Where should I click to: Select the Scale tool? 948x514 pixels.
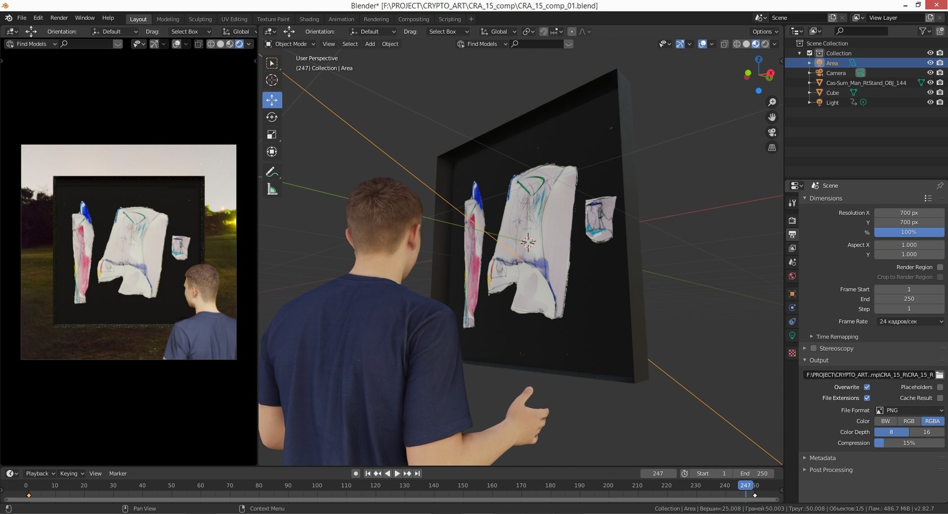point(272,134)
